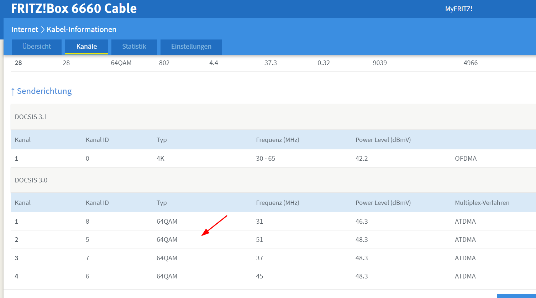Click the 42.2 power level value

pyautogui.click(x=362, y=159)
